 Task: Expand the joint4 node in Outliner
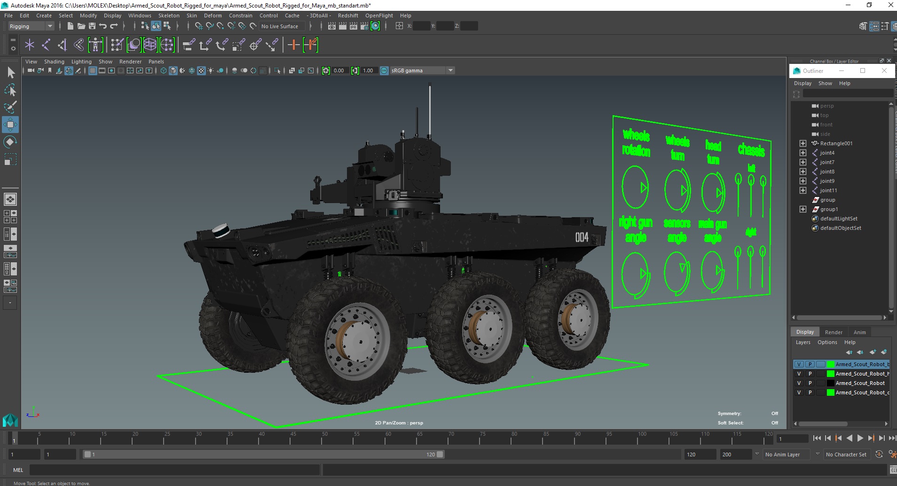pyautogui.click(x=803, y=153)
